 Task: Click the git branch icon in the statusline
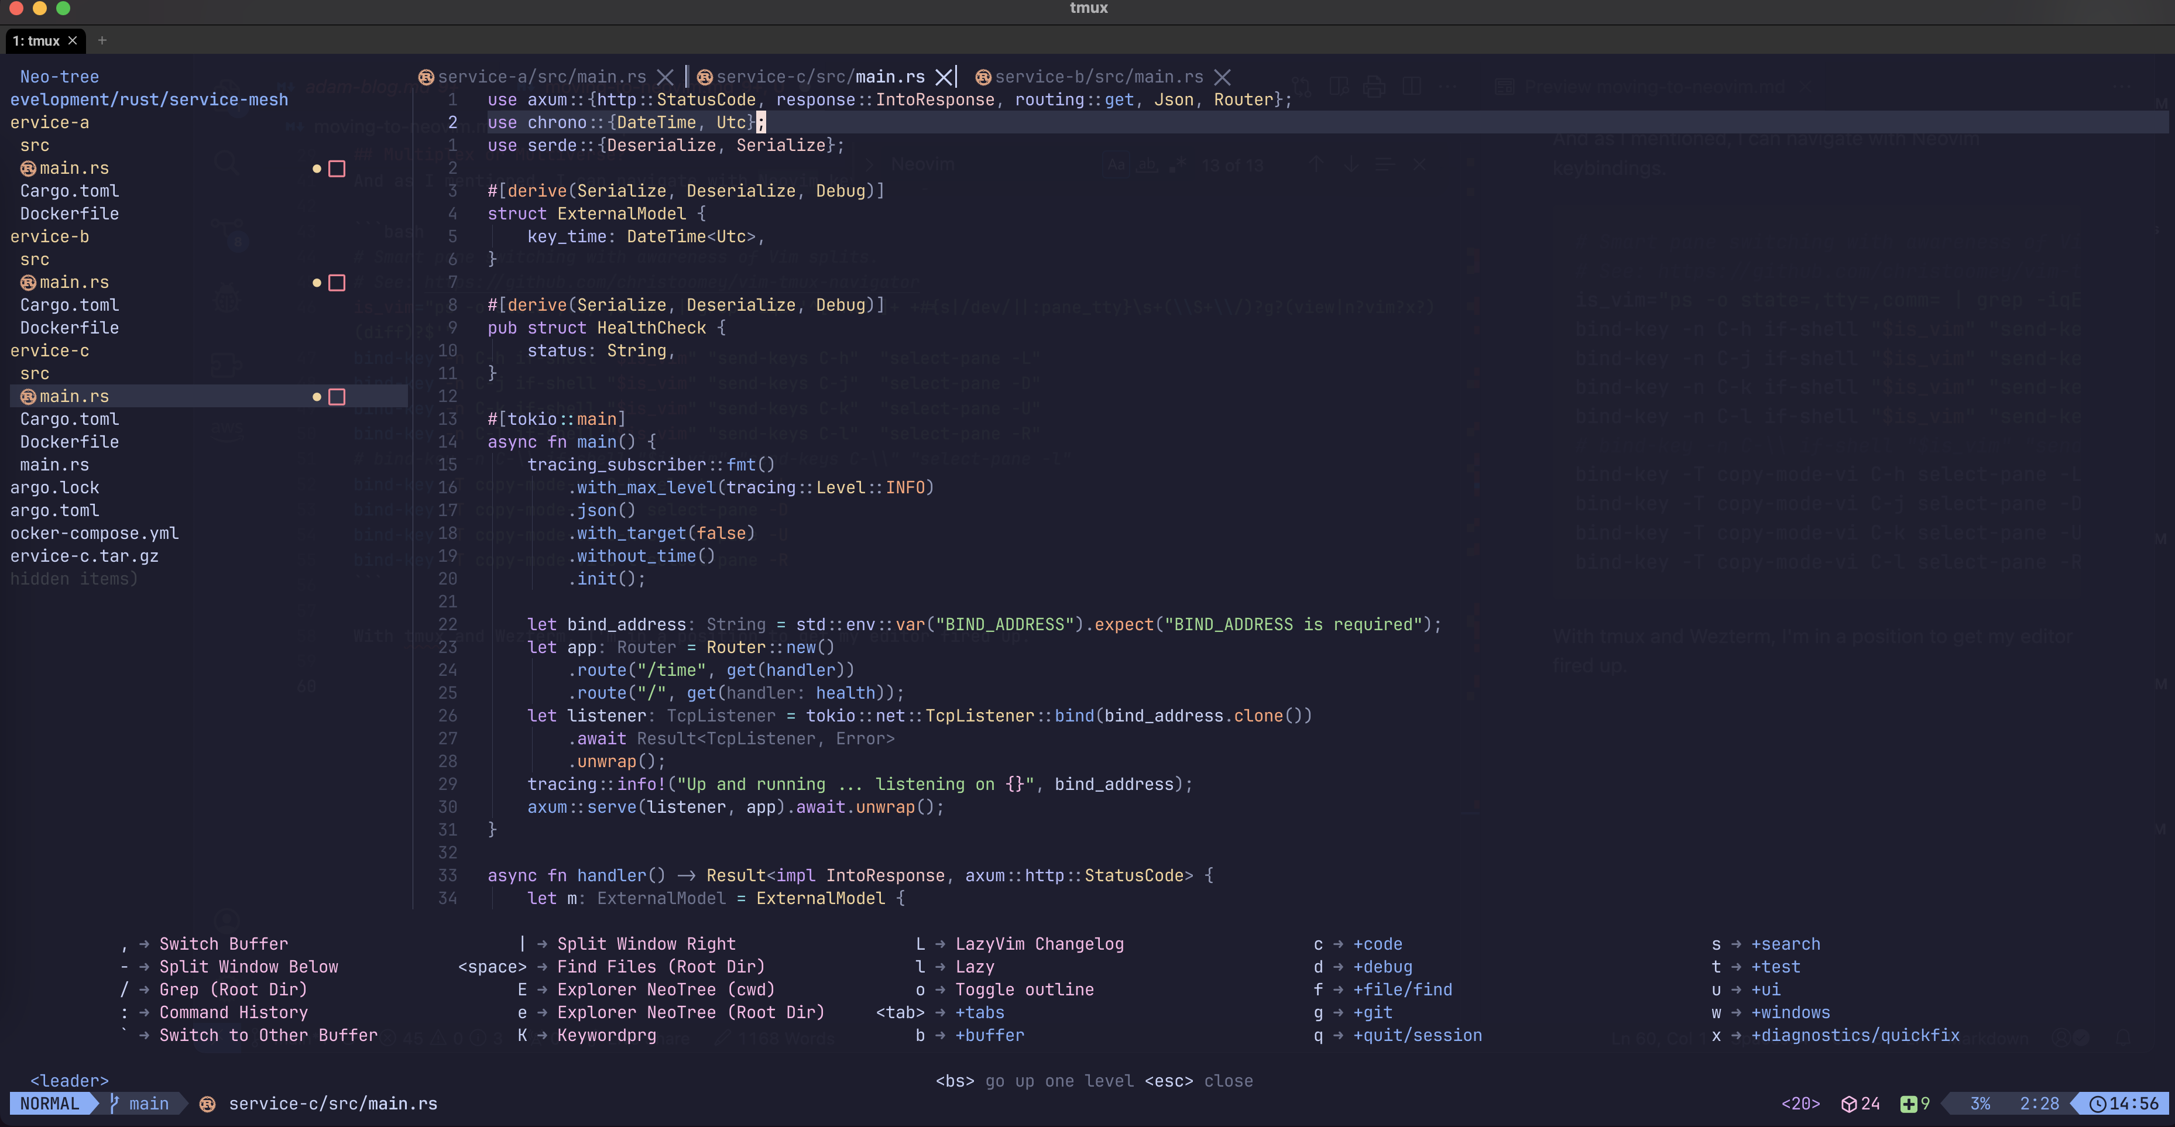tap(114, 1104)
